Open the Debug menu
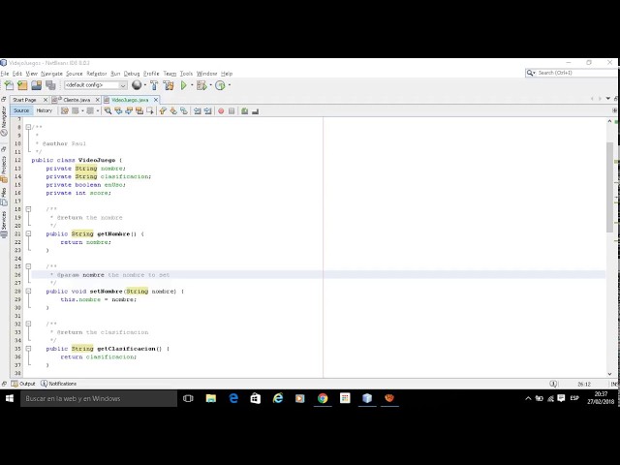 click(132, 74)
